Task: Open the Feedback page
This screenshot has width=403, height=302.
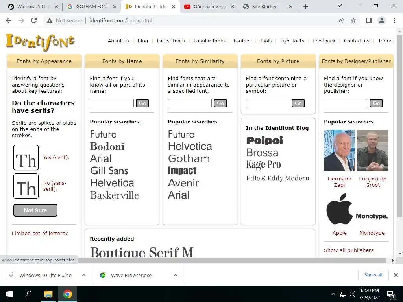Action: click(x=324, y=41)
